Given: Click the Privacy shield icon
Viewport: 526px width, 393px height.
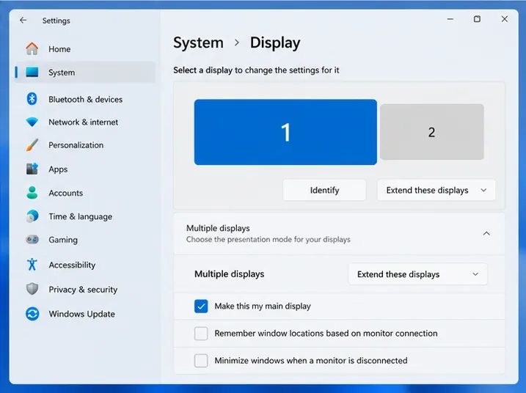Looking at the screenshot, I should coord(32,289).
